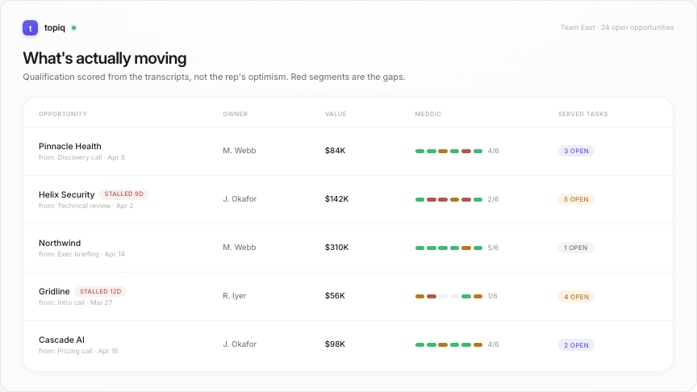Sort by the VALUE column header
The height and width of the screenshot is (392, 697).
pos(336,115)
